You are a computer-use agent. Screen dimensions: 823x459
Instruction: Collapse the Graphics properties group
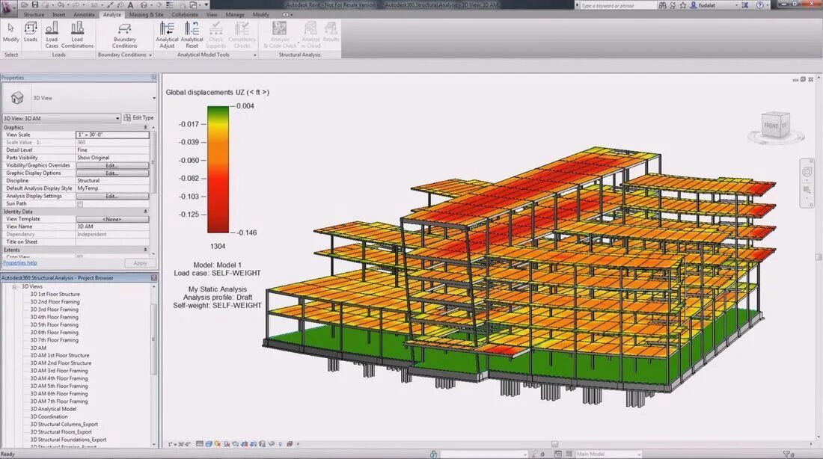pyautogui.click(x=145, y=128)
